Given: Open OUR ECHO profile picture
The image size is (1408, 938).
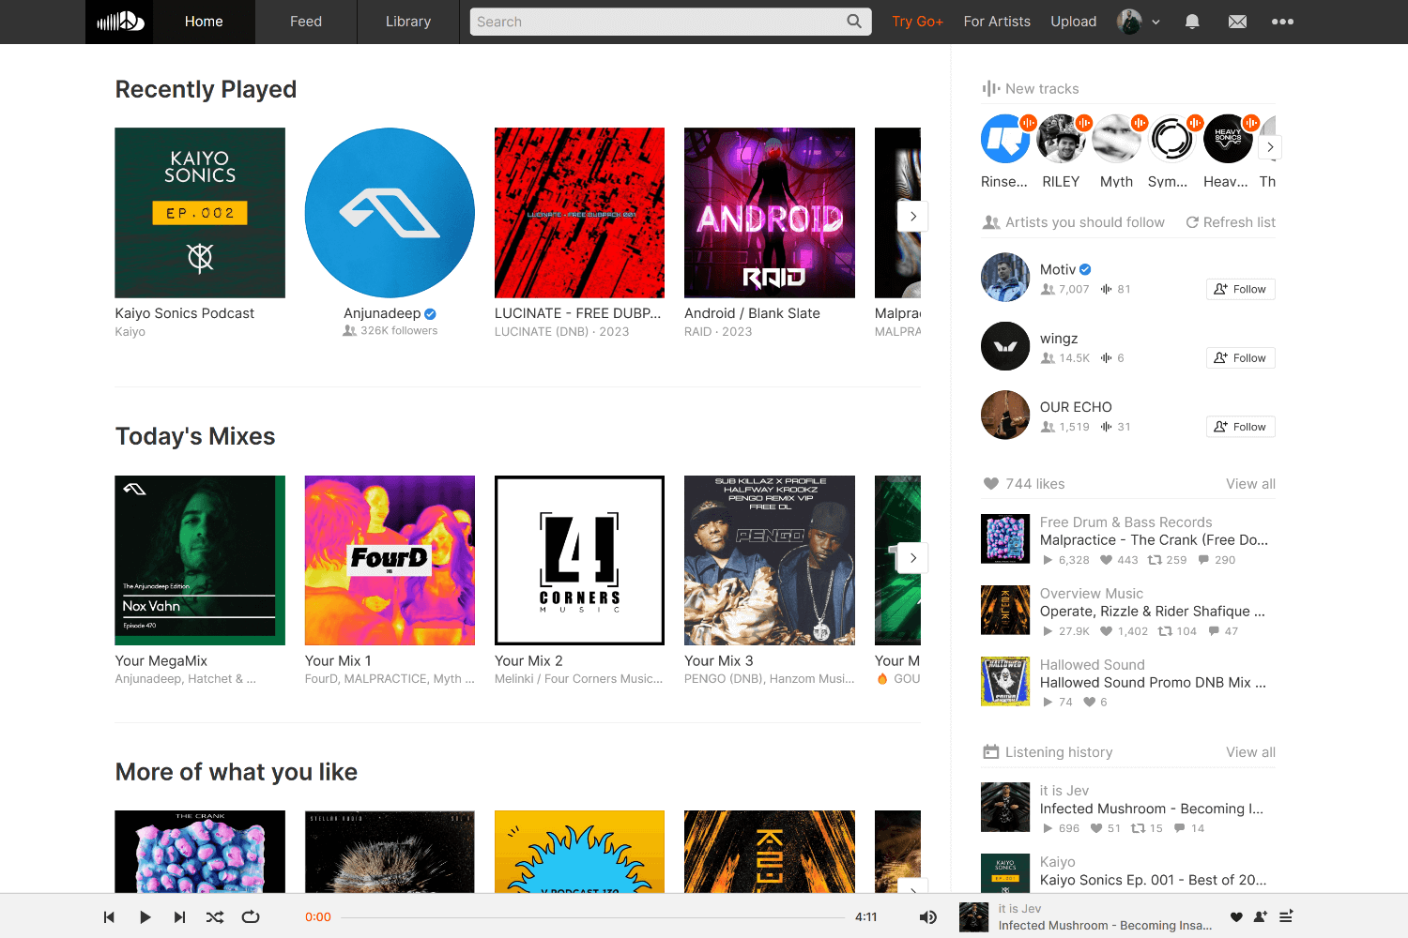Looking at the screenshot, I should click(x=1005, y=415).
